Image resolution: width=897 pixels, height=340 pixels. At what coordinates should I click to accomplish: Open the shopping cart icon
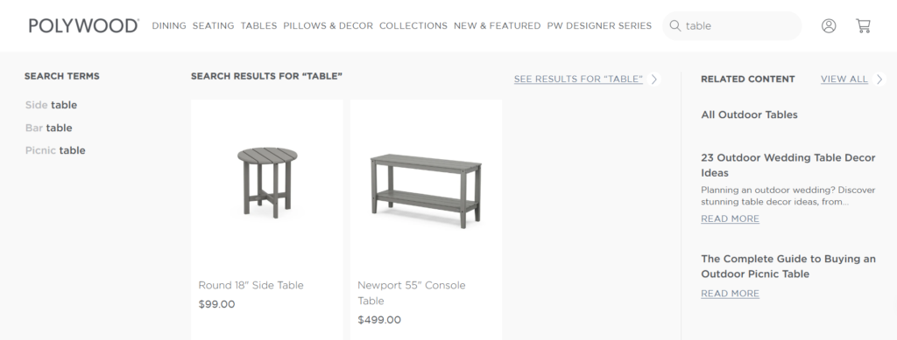[x=863, y=25]
